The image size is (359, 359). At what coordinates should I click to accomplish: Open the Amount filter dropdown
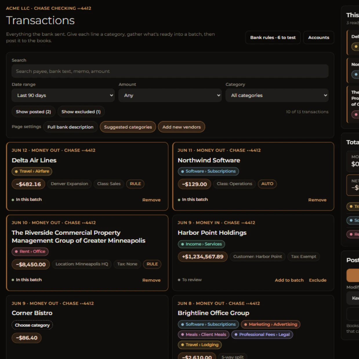coord(170,95)
